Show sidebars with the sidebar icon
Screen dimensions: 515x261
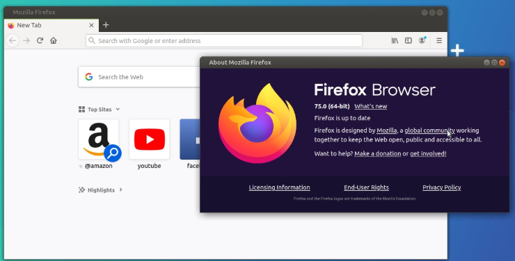tap(409, 40)
